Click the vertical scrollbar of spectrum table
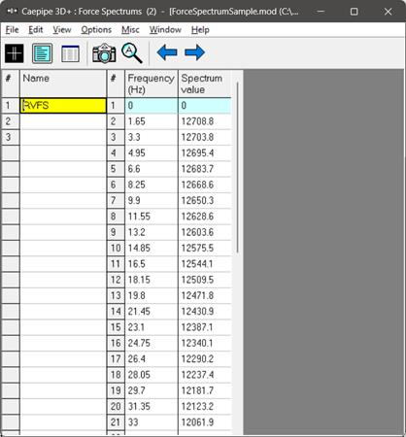Image resolution: width=406 pixels, height=437 pixels. 238,167
